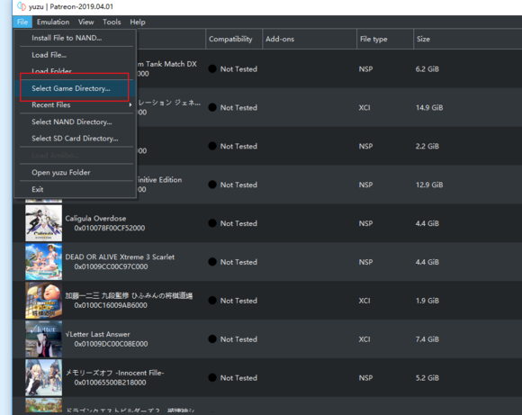The image size is (522, 415).
Task: Click Not Tested status for √Letter Last Answer
Action: coord(238,339)
